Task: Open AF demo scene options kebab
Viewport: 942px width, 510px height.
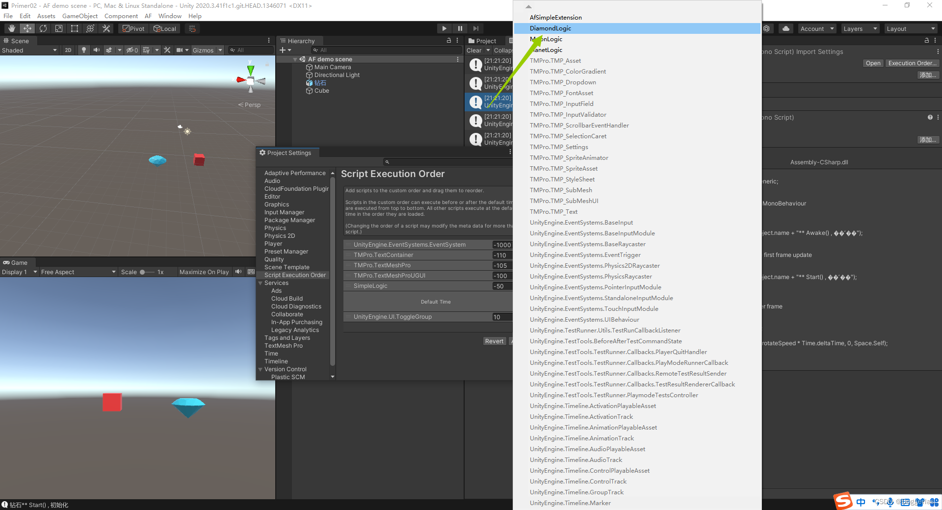Action: (x=458, y=59)
